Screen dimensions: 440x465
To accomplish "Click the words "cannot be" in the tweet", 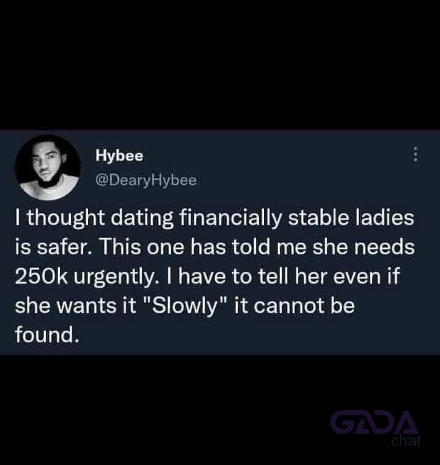I will tap(304, 306).
